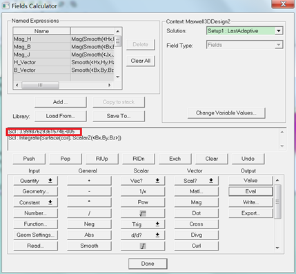Click the Name column header
The height and width of the screenshot is (274, 296).
click(41, 31)
